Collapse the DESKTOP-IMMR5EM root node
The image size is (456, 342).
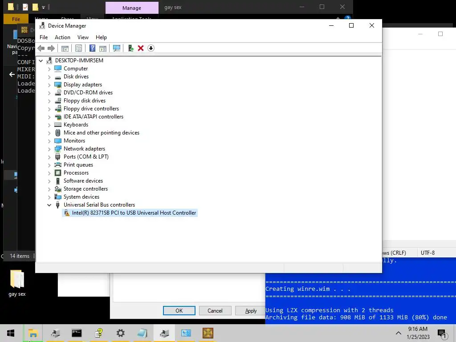(x=41, y=61)
